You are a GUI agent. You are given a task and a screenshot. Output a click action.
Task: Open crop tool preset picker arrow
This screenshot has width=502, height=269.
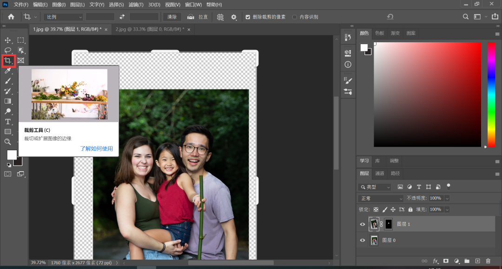[35, 17]
